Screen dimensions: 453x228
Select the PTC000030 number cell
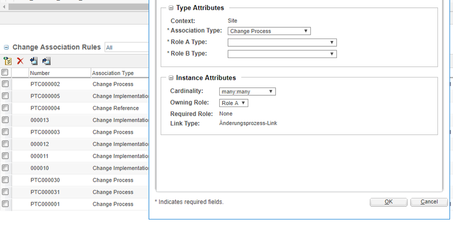(x=45, y=180)
